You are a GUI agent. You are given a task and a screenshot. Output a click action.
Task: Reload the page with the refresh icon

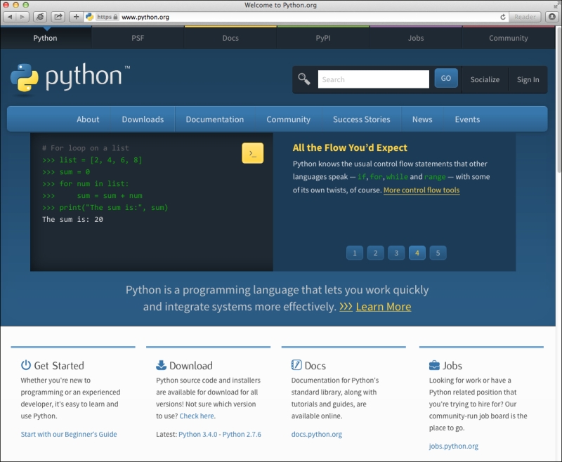click(503, 17)
